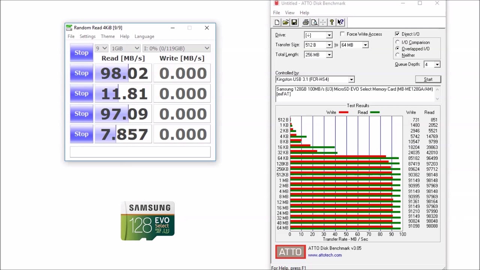Click the 'Write [MB/s]' column header
The width and height of the screenshot is (480, 270).
(182, 58)
